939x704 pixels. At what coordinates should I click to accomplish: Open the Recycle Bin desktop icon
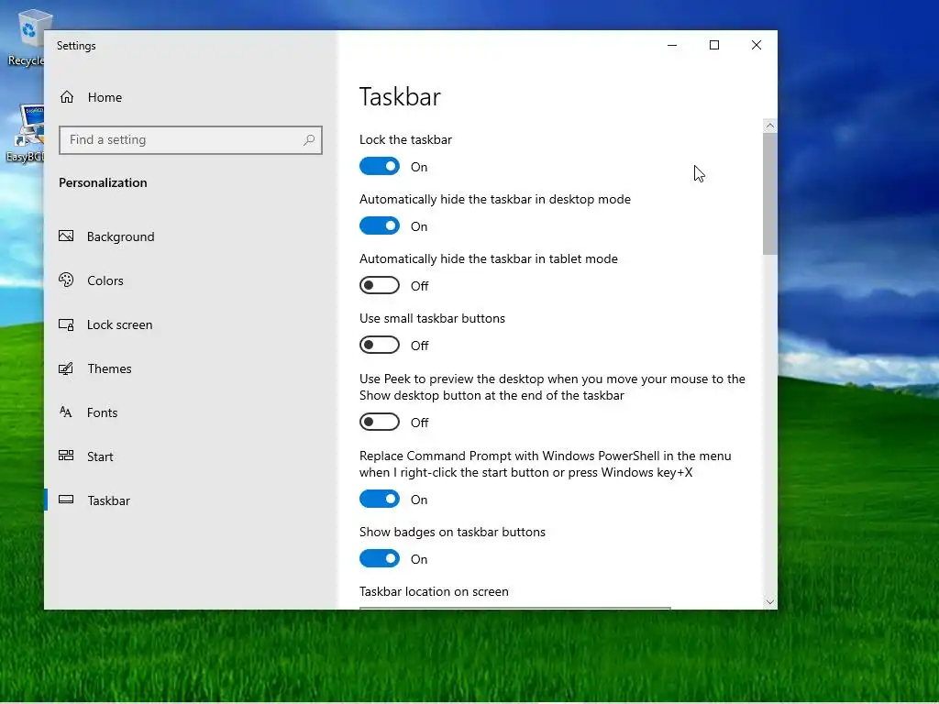[28, 37]
